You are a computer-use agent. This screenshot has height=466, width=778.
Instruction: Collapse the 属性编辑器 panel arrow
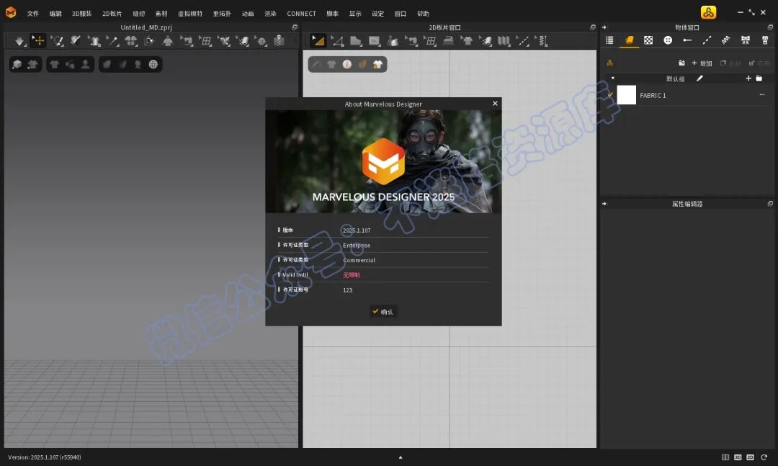(604, 204)
